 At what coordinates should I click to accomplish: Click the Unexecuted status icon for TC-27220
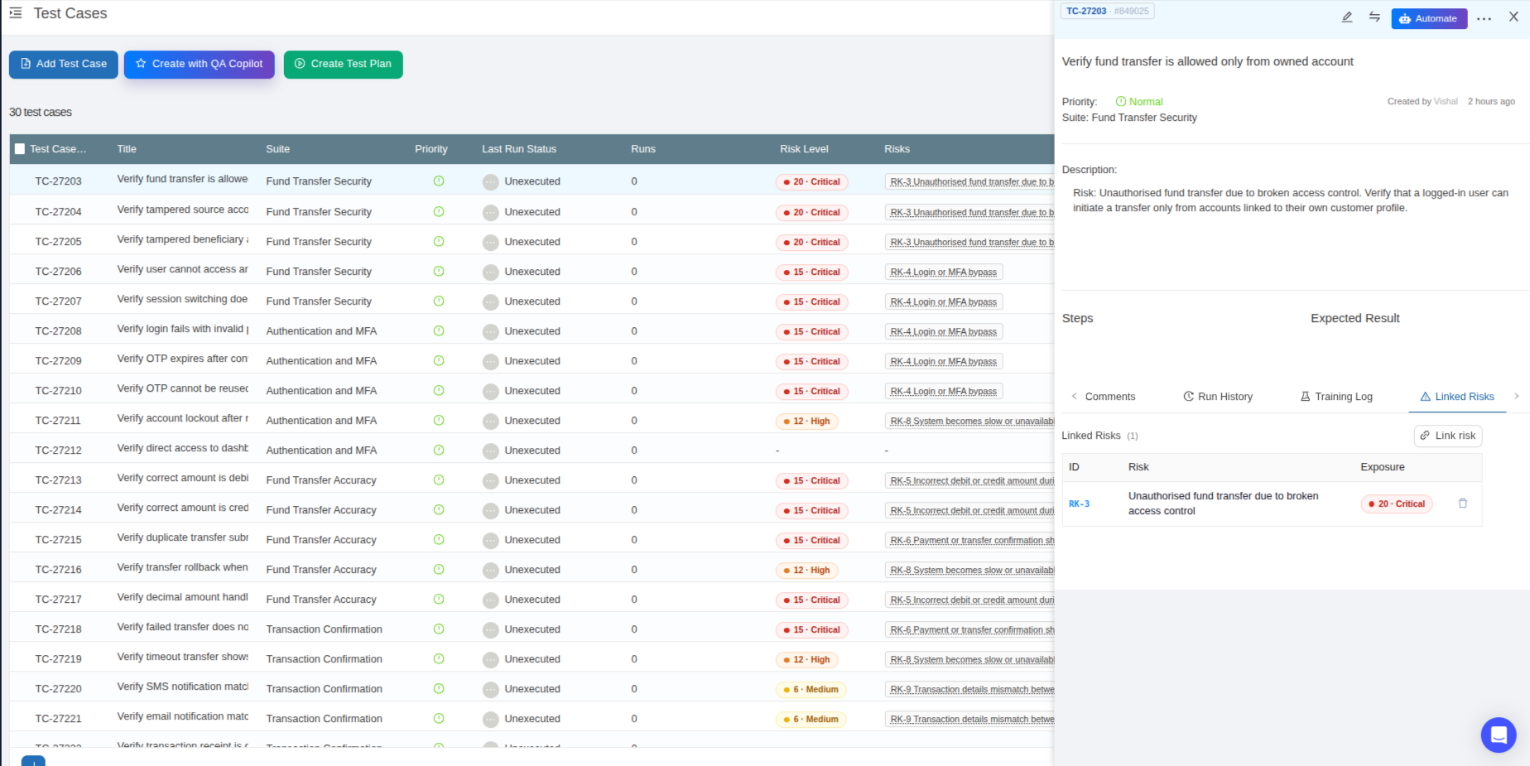[x=490, y=689]
